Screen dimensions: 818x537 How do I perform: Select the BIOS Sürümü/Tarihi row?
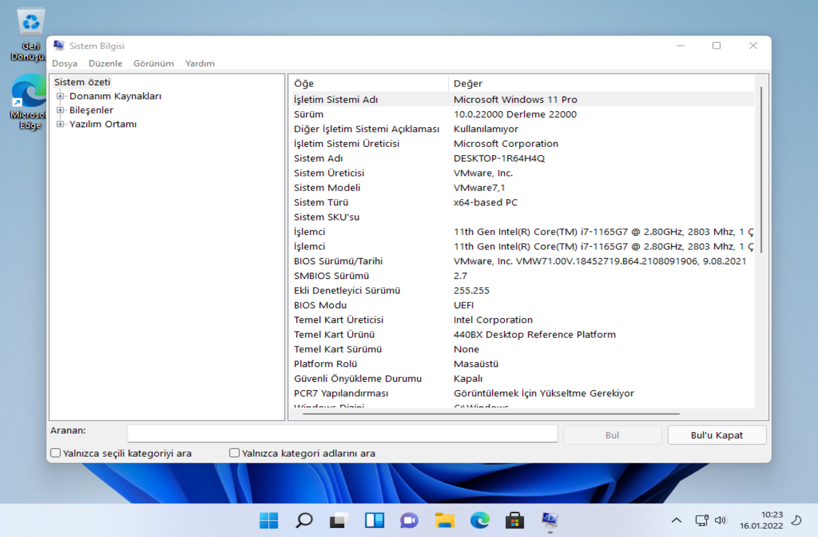[x=522, y=261]
